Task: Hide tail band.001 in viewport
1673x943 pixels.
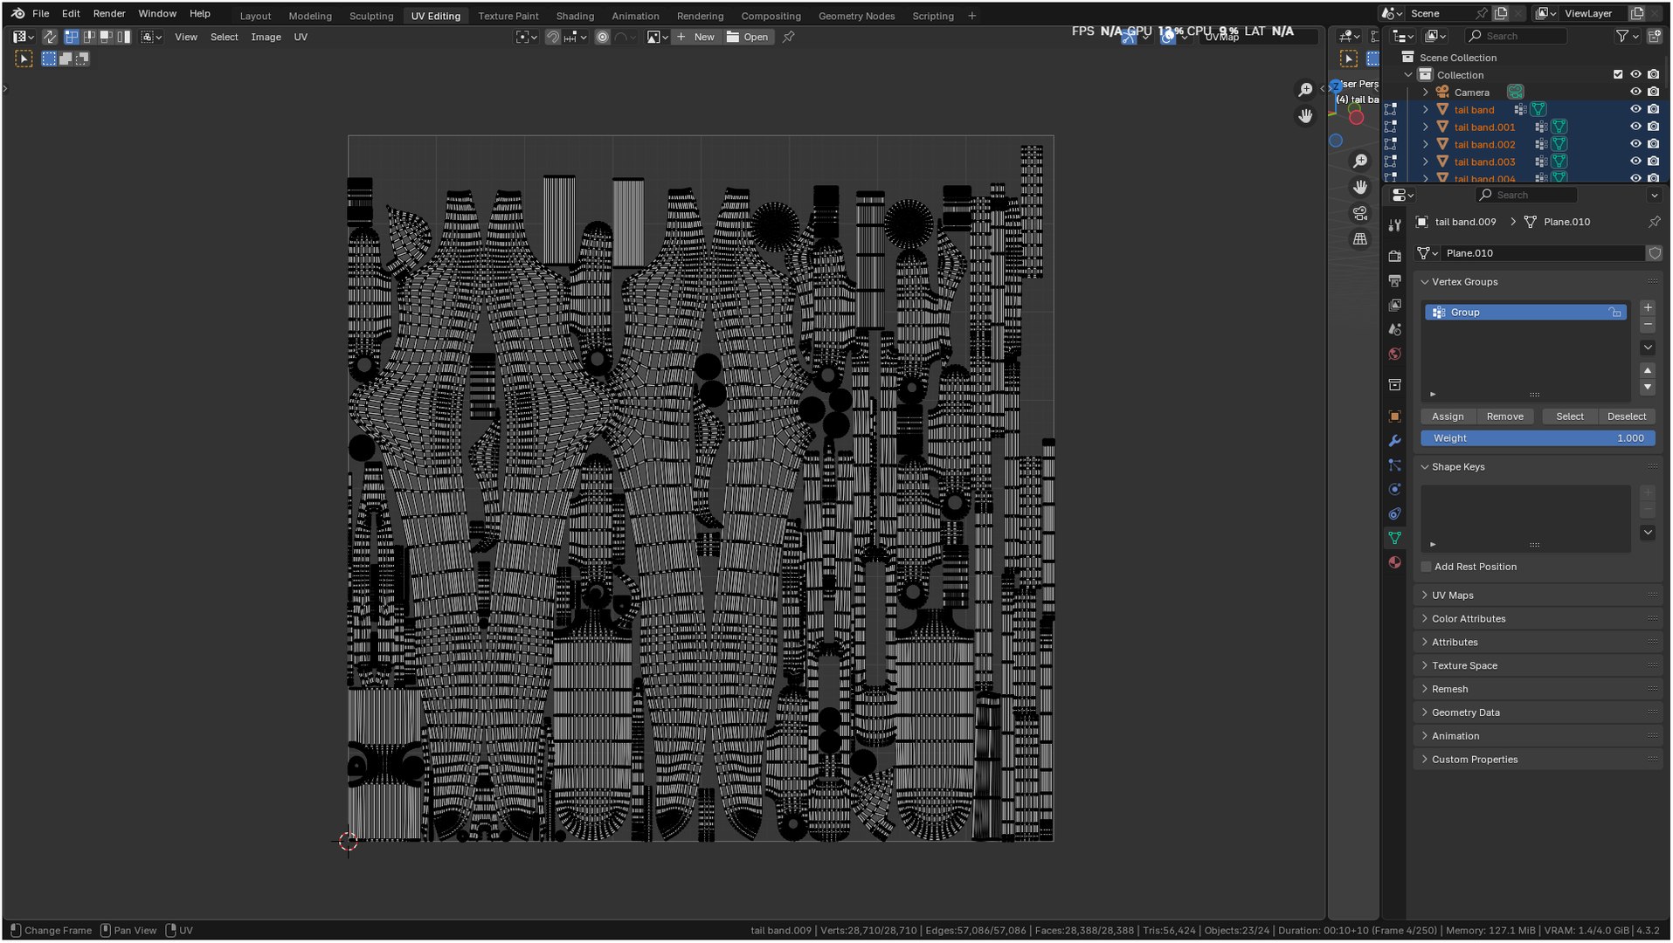Action: (x=1635, y=127)
